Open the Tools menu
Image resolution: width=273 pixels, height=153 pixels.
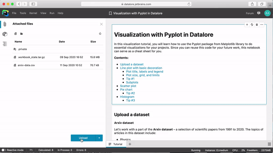pyautogui.click(x=23, y=13)
